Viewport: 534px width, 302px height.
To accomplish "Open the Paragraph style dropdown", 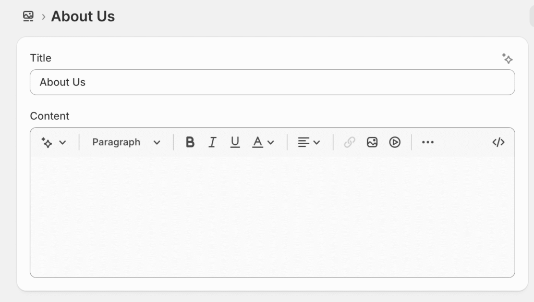I will [x=126, y=142].
